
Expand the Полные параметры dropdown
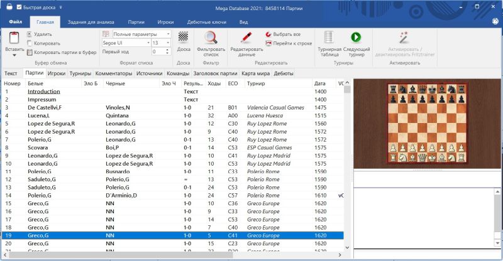(x=168, y=34)
